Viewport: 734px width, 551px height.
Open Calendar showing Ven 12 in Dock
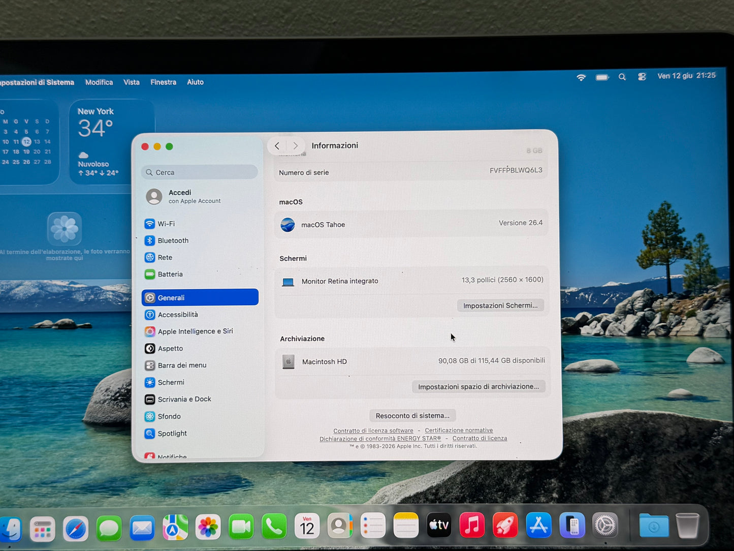click(x=307, y=526)
